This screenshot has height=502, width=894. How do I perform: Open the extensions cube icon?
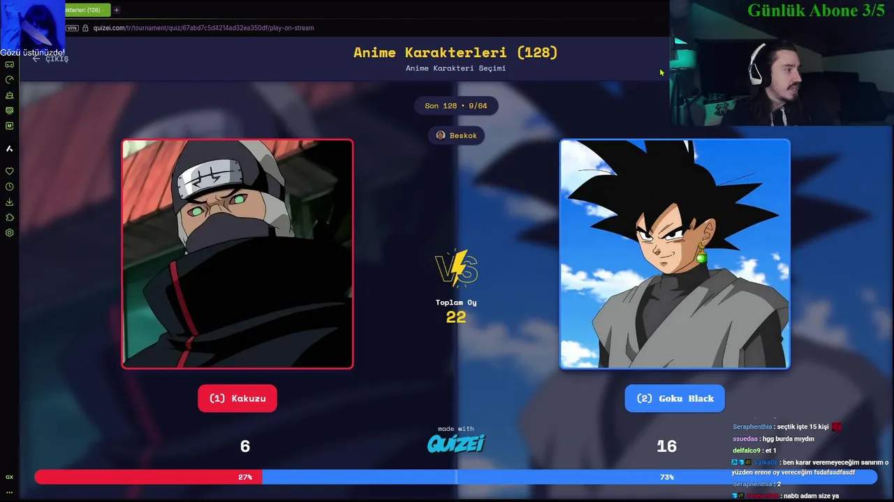click(10, 218)
